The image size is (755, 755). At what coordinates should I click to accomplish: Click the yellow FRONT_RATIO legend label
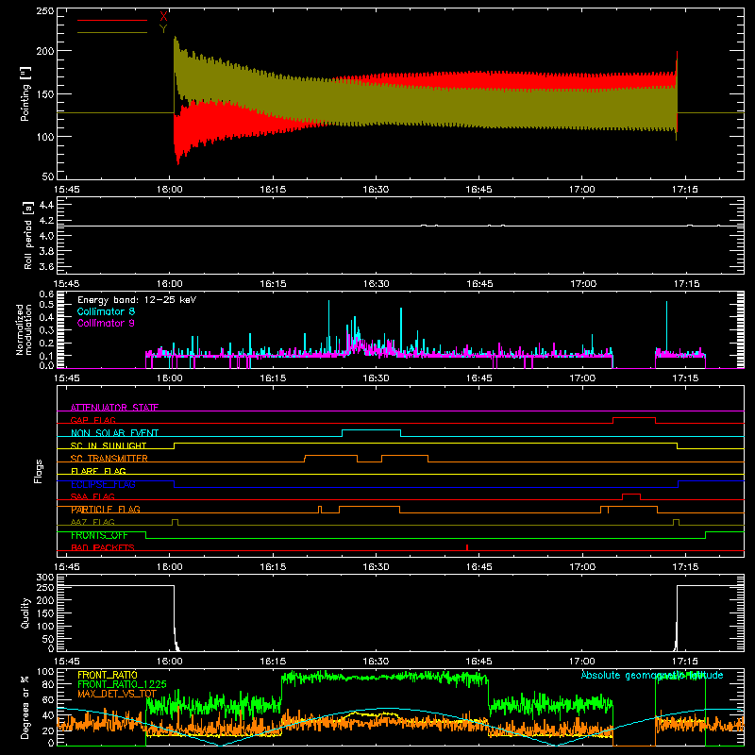[108, 675]
